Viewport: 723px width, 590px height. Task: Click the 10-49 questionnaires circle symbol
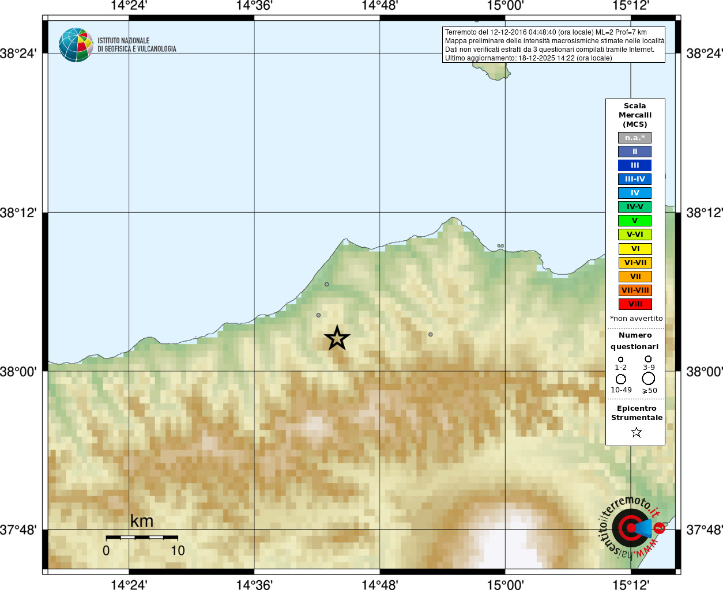tap(620, 379)
